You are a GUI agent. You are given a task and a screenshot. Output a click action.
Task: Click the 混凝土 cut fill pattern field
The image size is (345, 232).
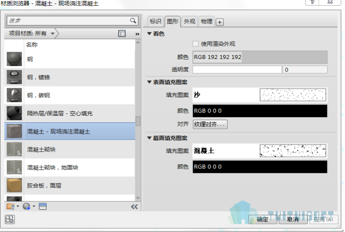tap(260, 151)
